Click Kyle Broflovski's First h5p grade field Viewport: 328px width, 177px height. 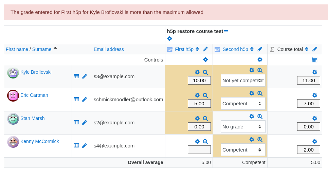(x=199, y=81)
